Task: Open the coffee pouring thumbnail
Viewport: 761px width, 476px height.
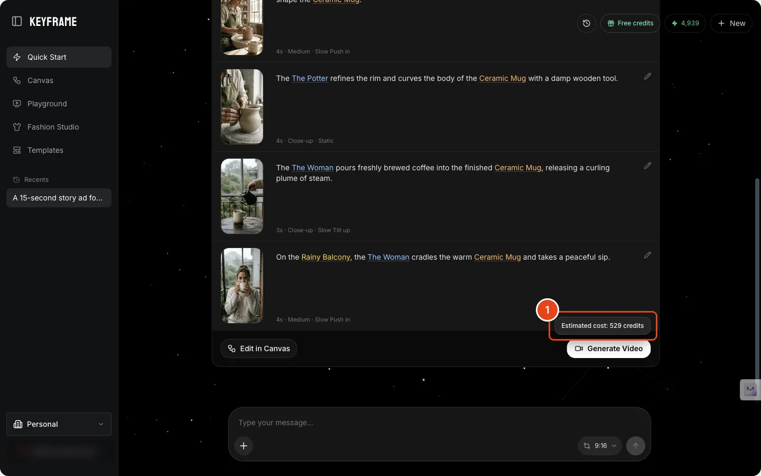Action: 242,196
